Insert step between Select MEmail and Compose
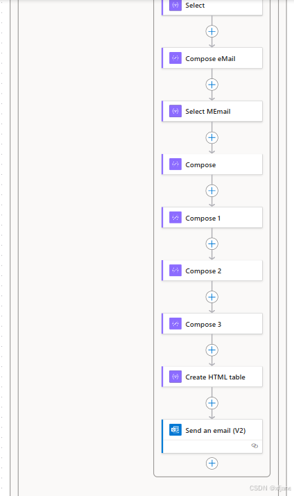Viewport: 294px width, 496px height. coord(211,137)
